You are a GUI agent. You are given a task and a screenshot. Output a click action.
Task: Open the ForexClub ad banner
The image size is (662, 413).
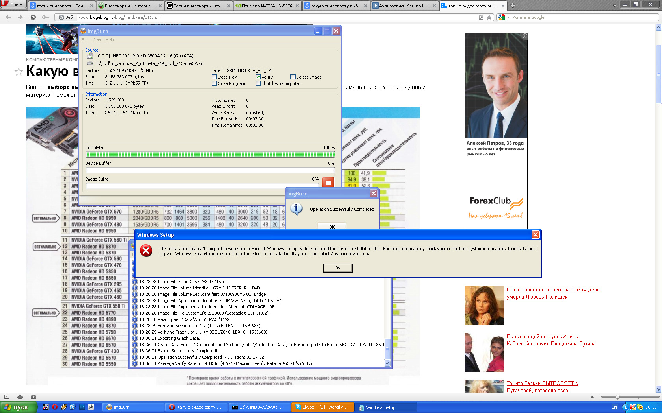[496, 131]
